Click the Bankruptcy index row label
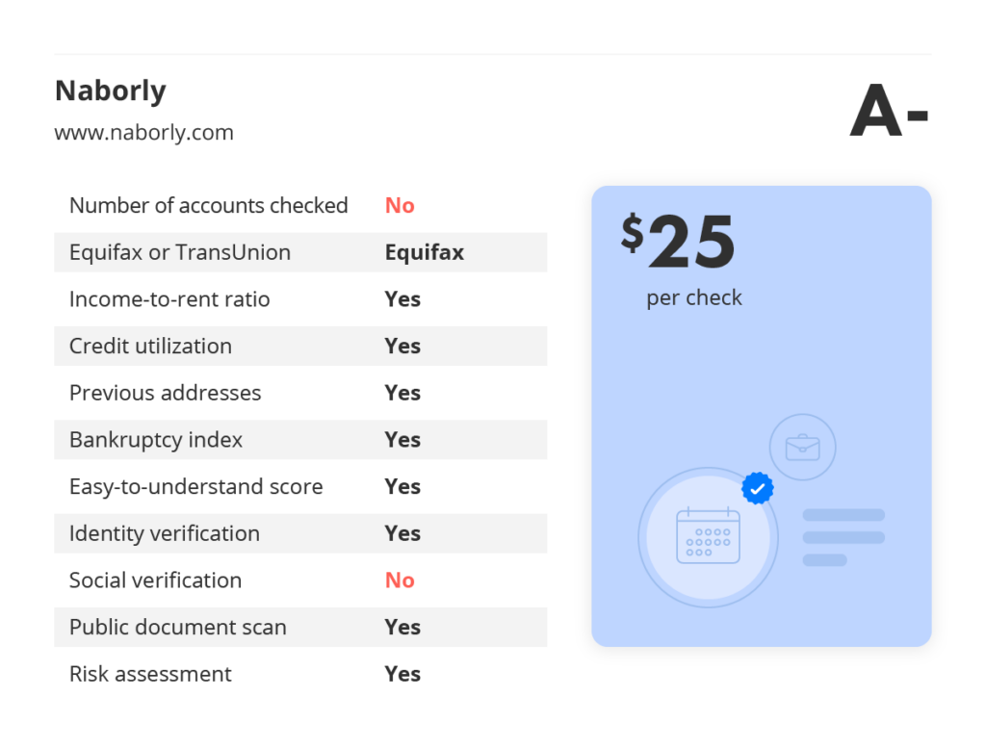Viewport: 986px width, 748px height. click(x=156, y=440)
